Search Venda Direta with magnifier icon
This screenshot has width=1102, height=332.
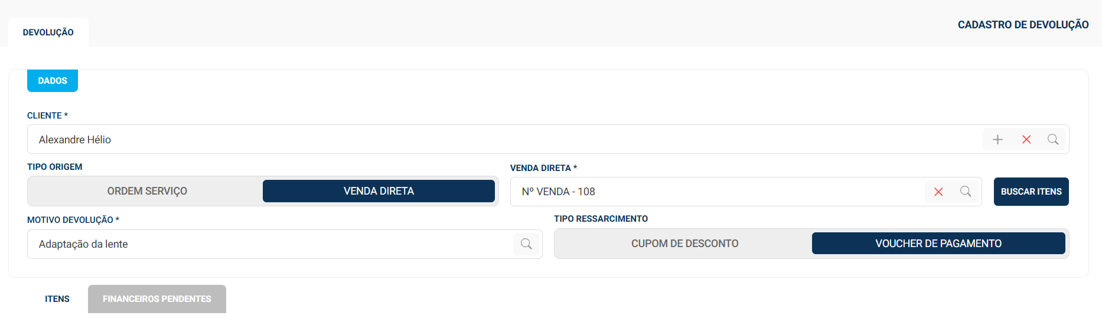(x=966, y=192)
